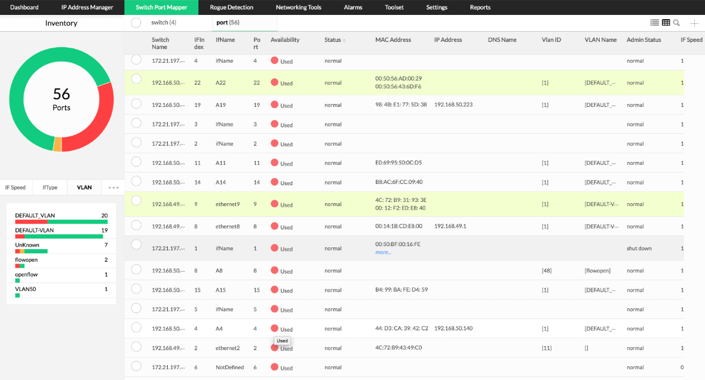This screenshot has height=380, width=705.
Task: Sort by Vlan ID column header
Action: pos(551,39)
